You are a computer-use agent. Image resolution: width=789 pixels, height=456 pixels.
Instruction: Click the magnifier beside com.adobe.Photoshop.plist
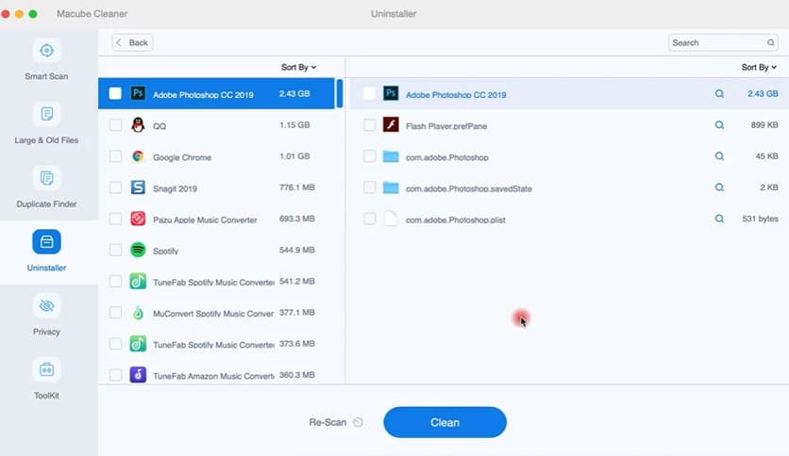tap(719, 219)
